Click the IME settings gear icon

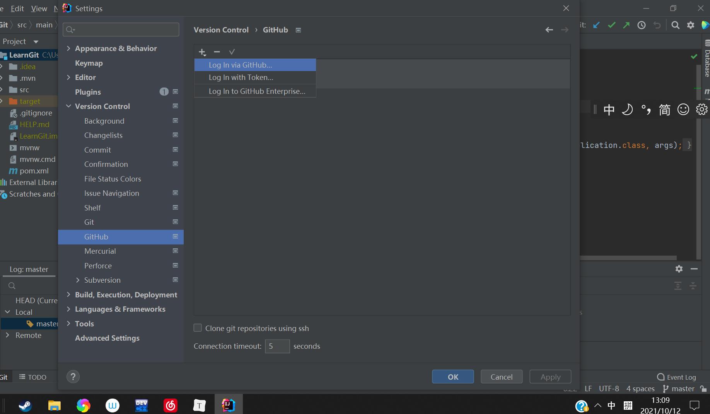click(x=702, y=110)
